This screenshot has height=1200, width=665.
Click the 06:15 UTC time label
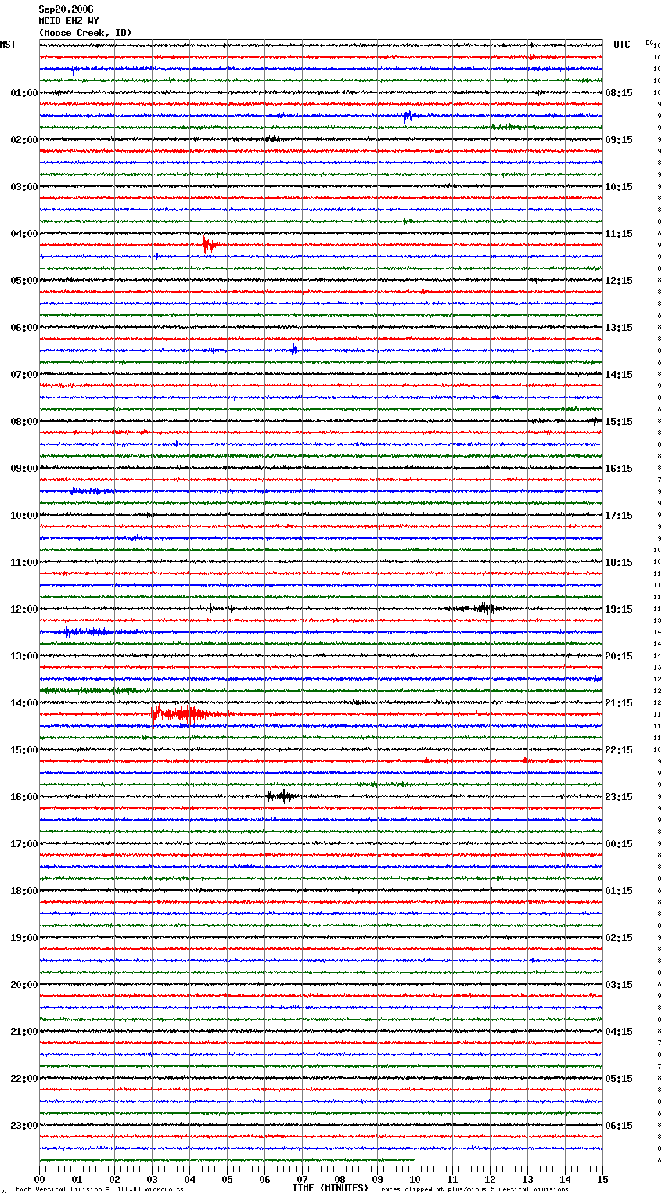[x=618, y=1126]
